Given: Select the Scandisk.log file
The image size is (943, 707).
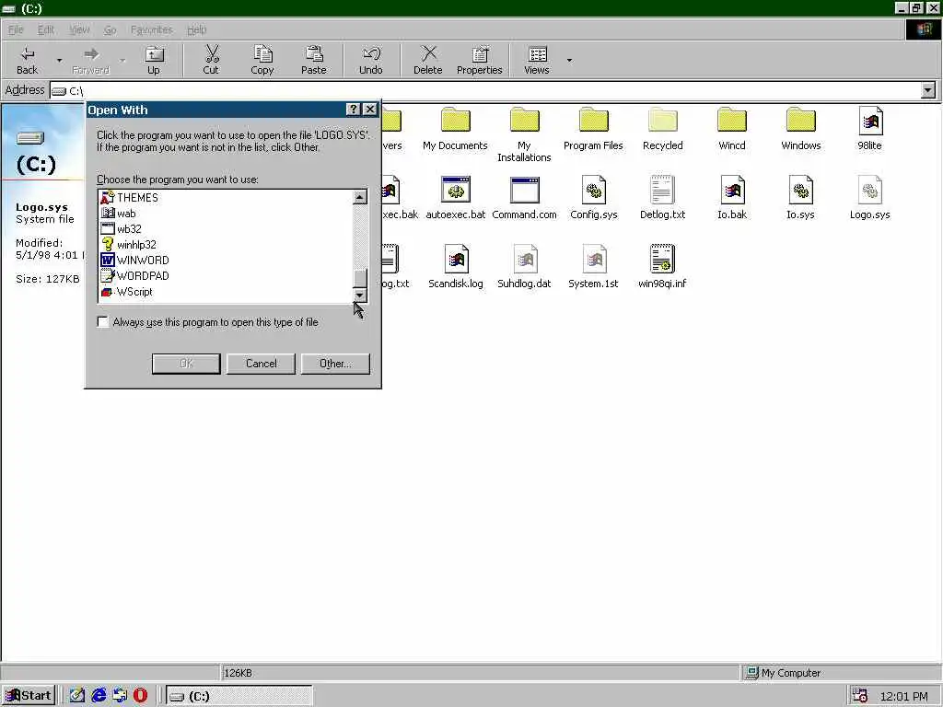Looking at the screenshot, I should pos(455,266).
